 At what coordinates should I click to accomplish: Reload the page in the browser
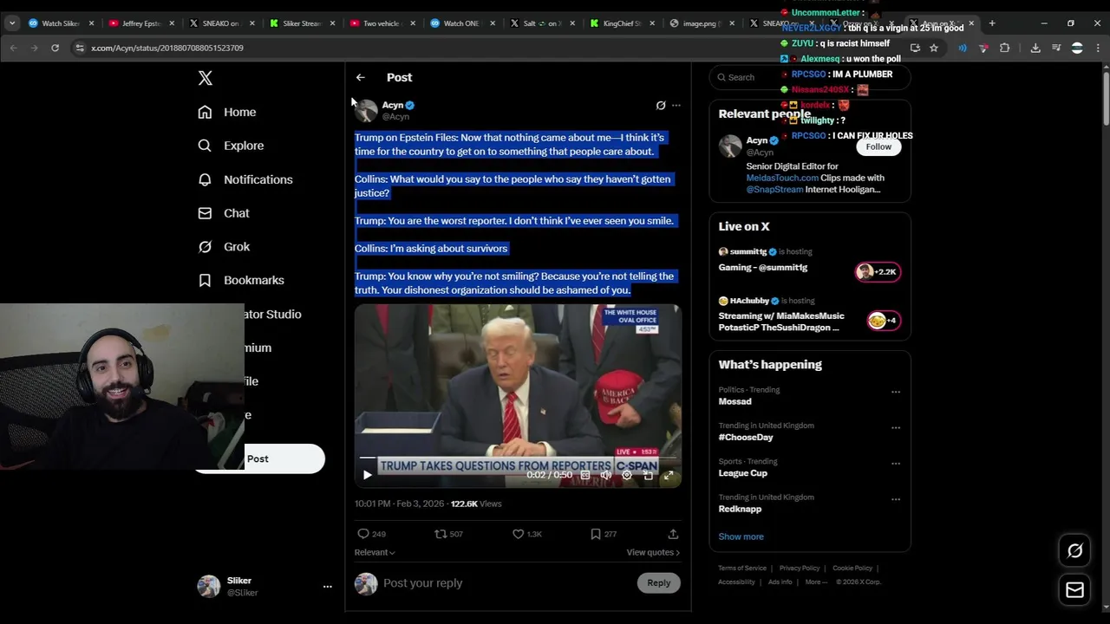[x=55, y=48]
